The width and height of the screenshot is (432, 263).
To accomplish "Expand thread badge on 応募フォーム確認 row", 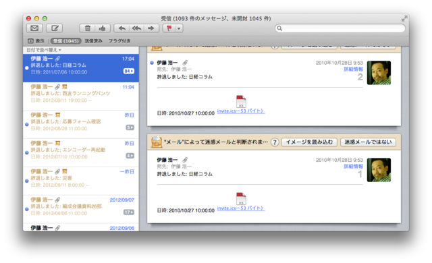I will [x=130, y=127].
